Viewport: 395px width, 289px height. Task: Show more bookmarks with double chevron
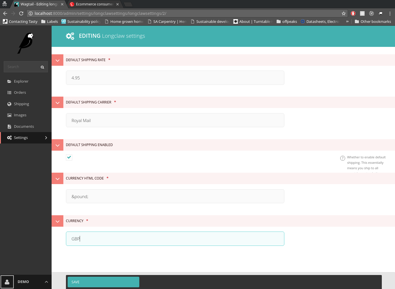pos(347,21)
